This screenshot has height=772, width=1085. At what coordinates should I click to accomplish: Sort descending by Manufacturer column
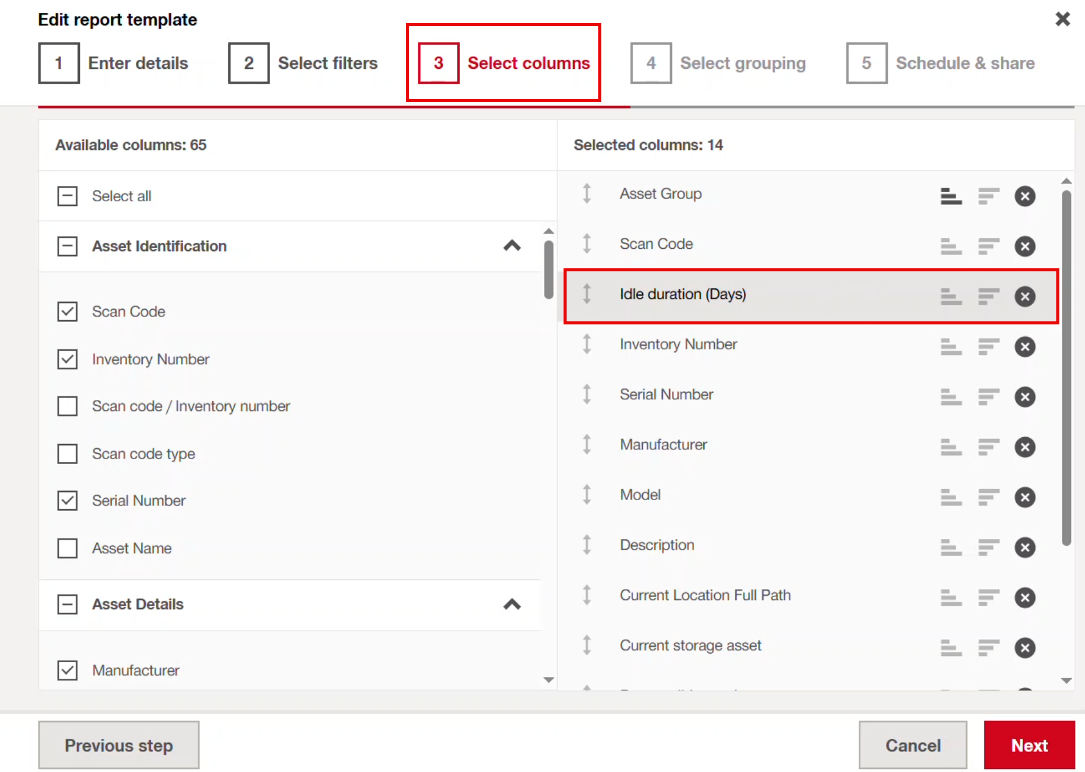(989, 447)
